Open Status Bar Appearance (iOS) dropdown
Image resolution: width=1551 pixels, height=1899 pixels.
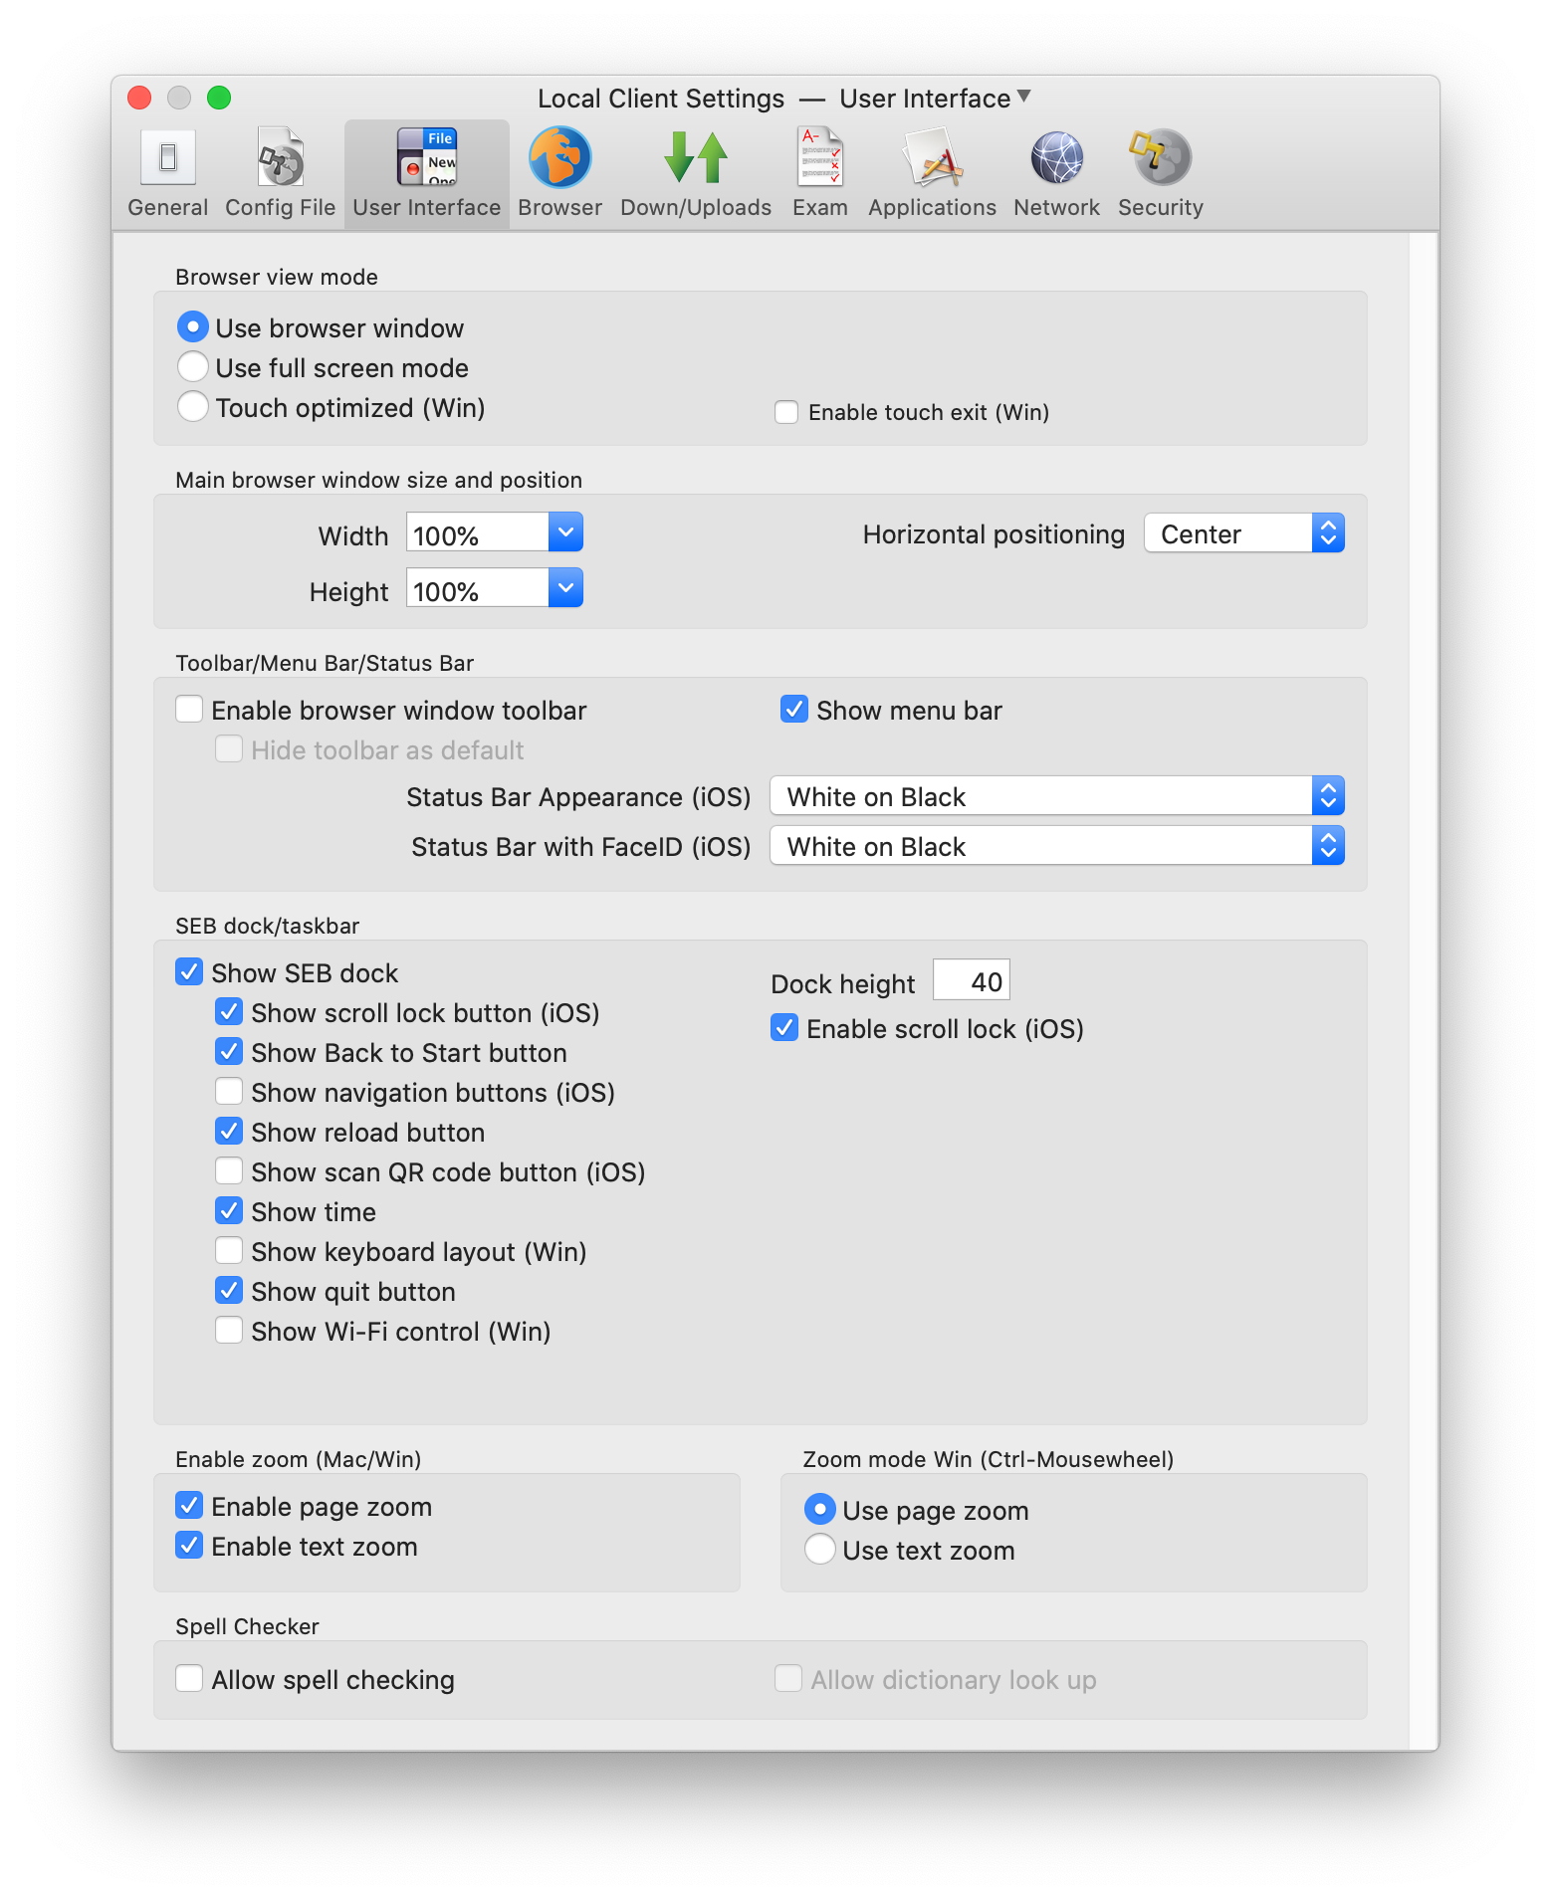pos(1057,796)
